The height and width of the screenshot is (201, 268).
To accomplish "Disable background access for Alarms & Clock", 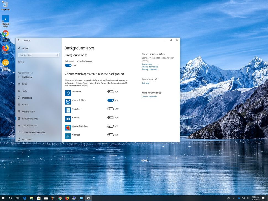I will tap(111, 100).
